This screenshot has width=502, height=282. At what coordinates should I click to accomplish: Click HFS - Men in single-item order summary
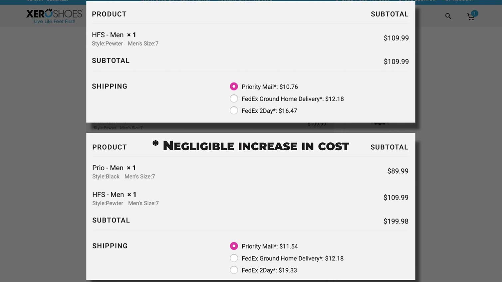(108, 35)
